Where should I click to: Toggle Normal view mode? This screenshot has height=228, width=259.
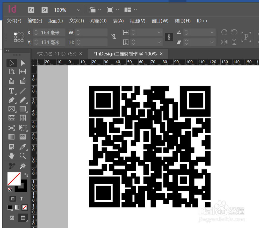(x=12, y=218)
